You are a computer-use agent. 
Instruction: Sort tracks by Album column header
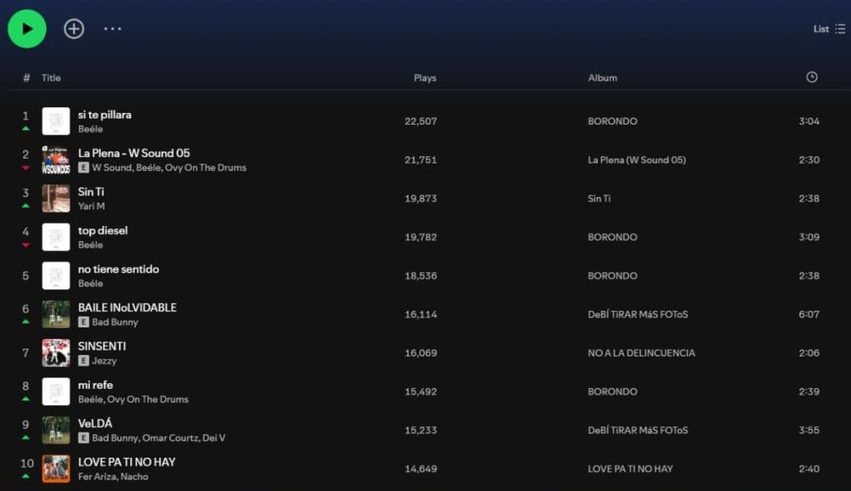click(x=603, y=78)
